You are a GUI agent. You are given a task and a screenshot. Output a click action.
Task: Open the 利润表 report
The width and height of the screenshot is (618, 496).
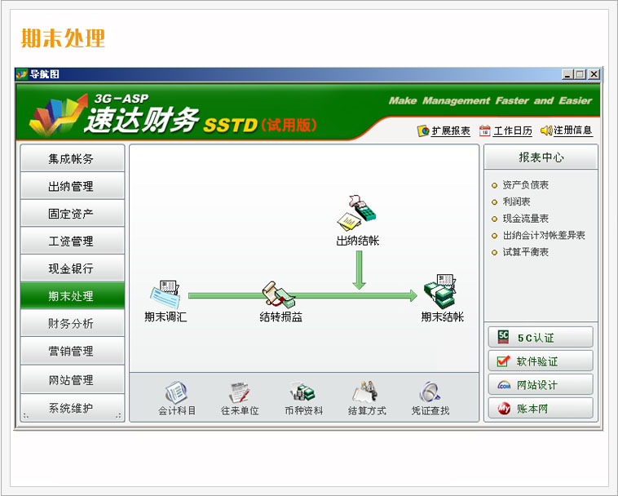tap(516, 201)
